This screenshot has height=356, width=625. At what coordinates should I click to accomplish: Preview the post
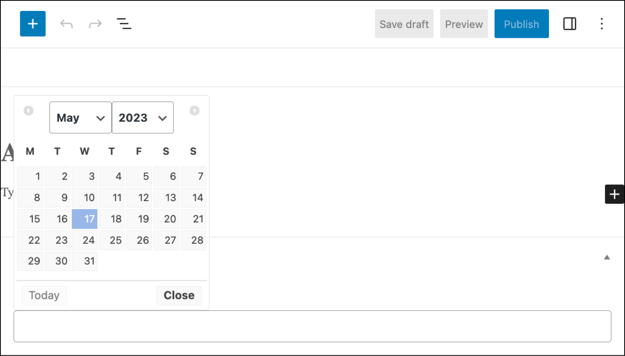click(464, 24)
